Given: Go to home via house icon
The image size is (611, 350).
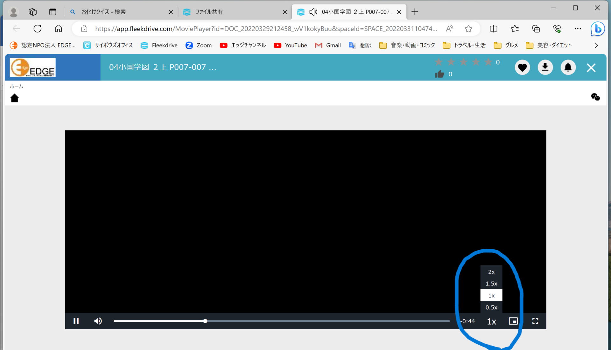Looking at the screenshot, I should (x=15, y=98).
